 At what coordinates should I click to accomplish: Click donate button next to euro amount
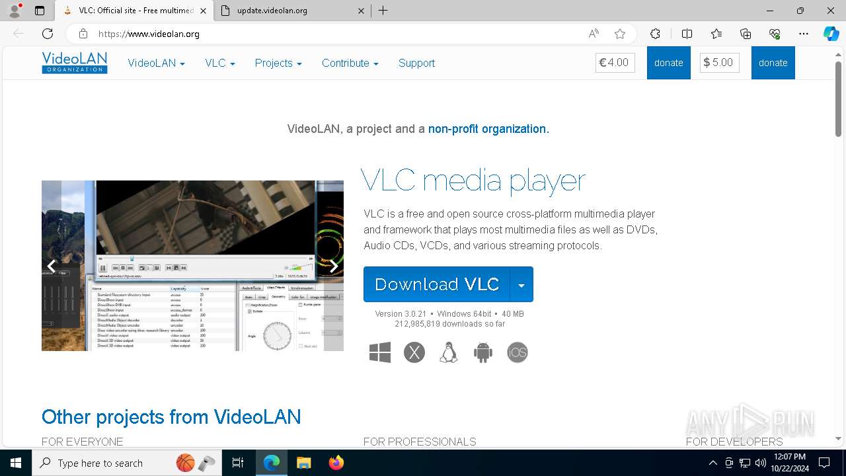click(668, 63)
